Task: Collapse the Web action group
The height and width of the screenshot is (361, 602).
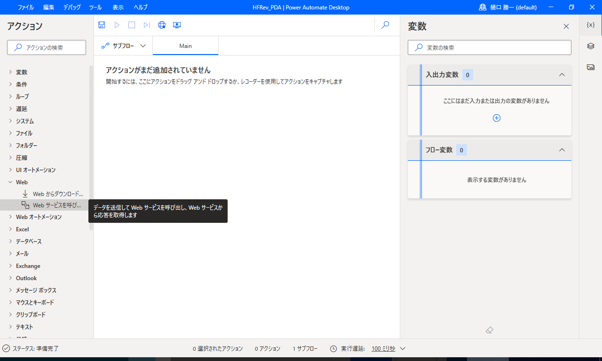Action: click(11, 182)
